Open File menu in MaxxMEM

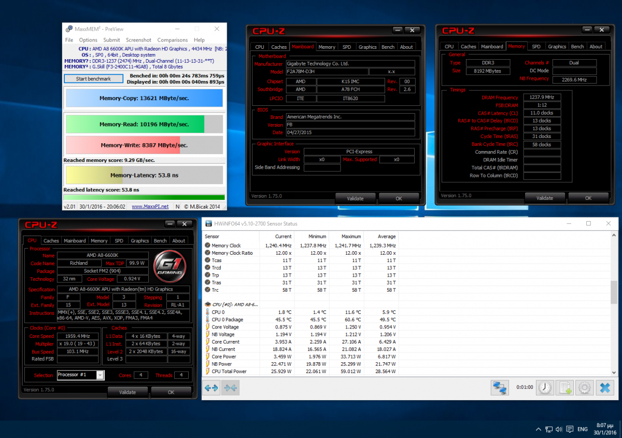pos(69,40)
